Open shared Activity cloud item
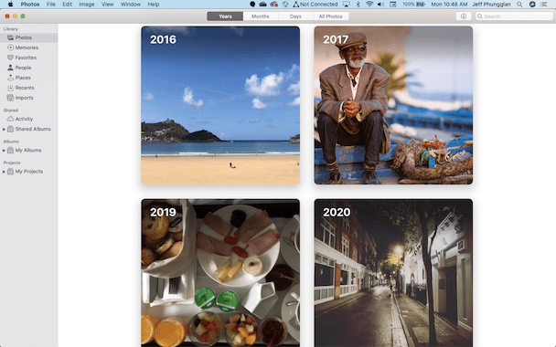Image resolution: width=556 pixels, height=347 pixels. [x=24, y=119]
